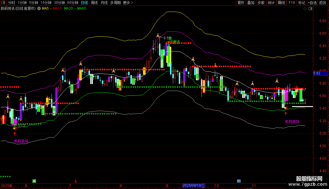Click the red arrow above left 机构进场 label

click(15, 133)
